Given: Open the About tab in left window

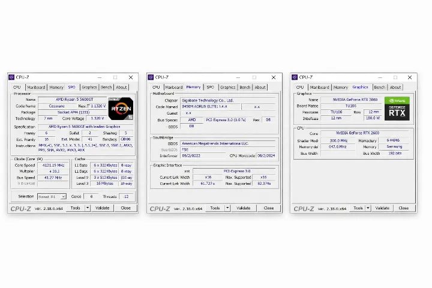Looking at the screenshot, I should (x=121, y=87).
